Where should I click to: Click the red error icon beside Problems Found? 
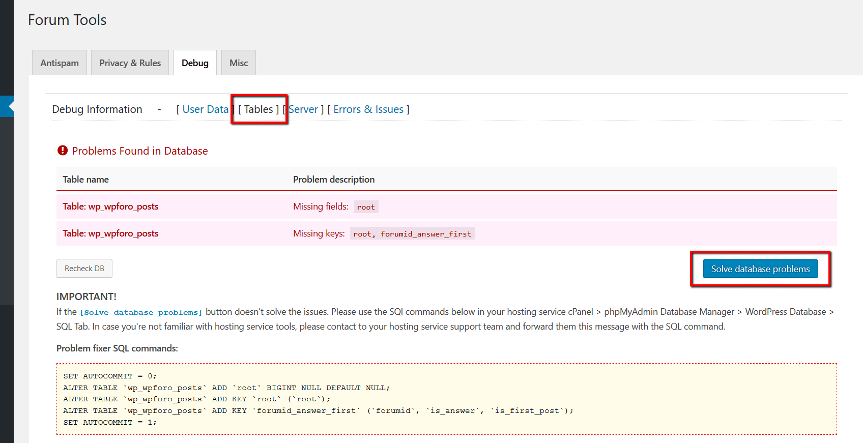pos(63,151)
